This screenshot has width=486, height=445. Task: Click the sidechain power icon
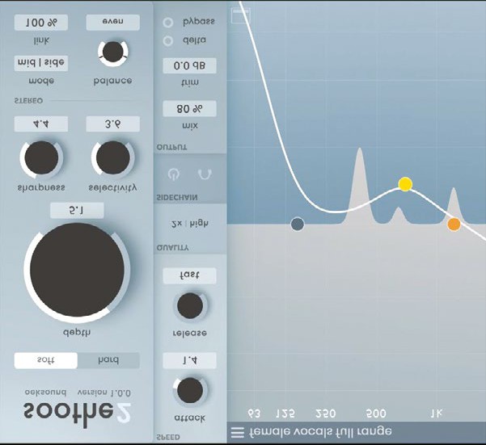[x=172, y=174]
